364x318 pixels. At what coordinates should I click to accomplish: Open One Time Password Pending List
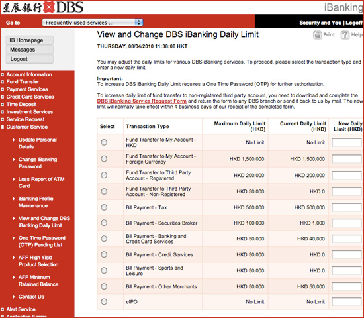pos(42,241)
